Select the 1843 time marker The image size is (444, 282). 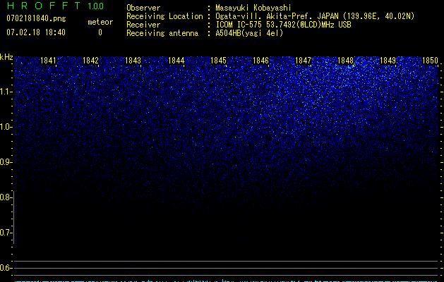tap(133, 61)
